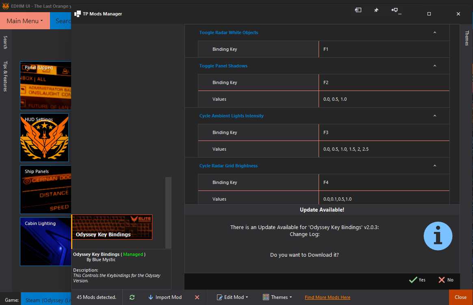The width and height of the screenshot is (473, 305).
Task: Click the TP Mods Manager window icon
Action: pyautogui.click(x=78, y=14)
